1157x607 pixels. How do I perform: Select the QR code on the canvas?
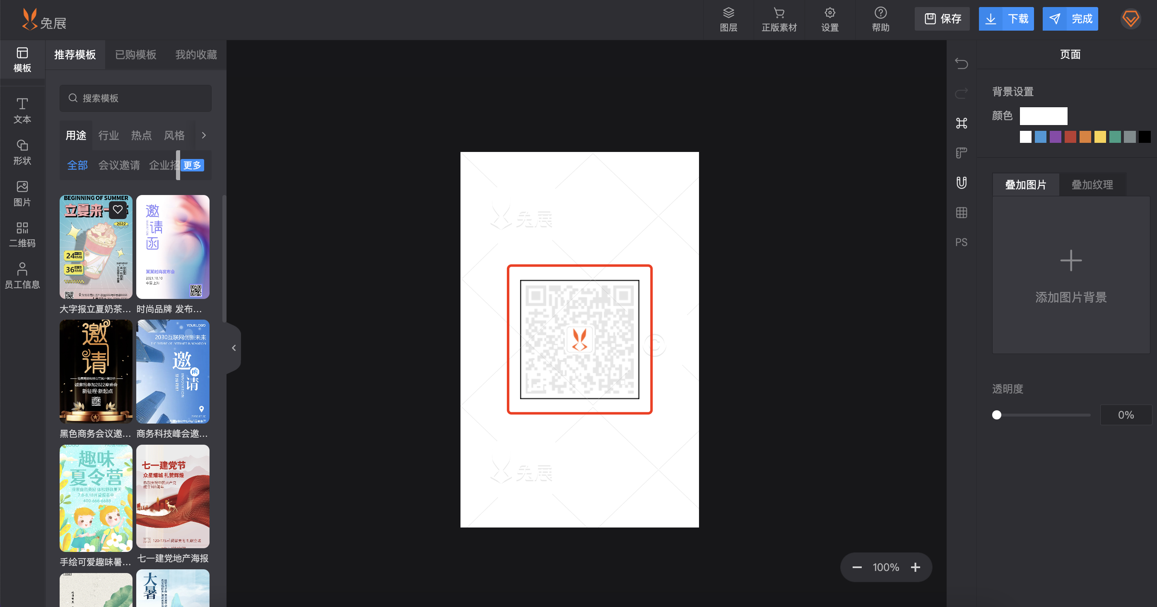pyautogui.click(x=579, y=340)
